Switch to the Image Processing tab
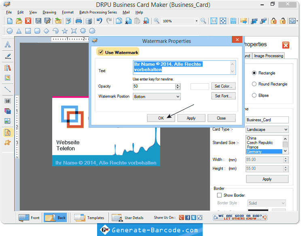Screen dimensions: 301x236 pyautogui.click(x=268, y=56)
